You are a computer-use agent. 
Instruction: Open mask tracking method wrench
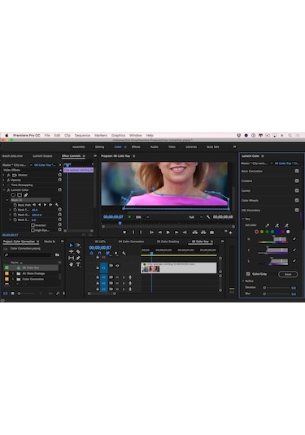click(x=57, y=205)
